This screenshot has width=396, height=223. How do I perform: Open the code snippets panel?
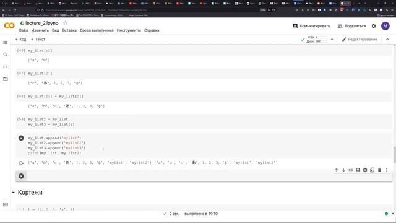pos(6,67)
